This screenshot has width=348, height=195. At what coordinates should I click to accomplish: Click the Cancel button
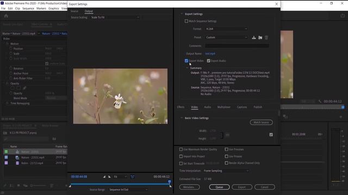pyautogui.click(x=265, y=187)
